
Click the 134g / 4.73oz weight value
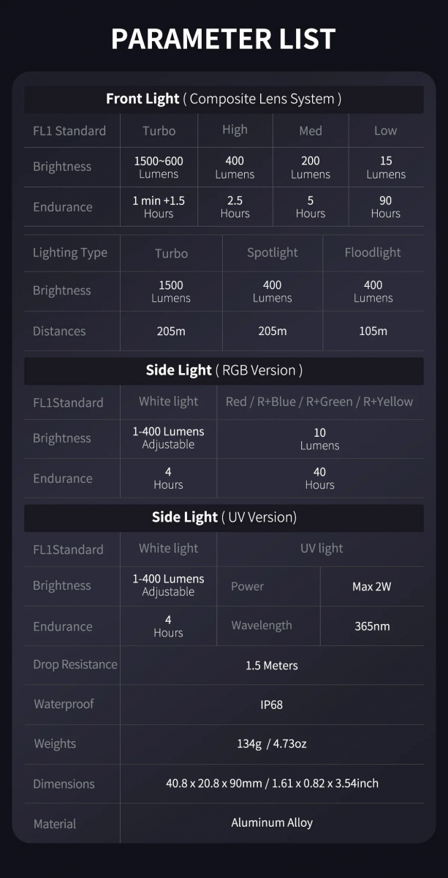click(x=272, y=744)
